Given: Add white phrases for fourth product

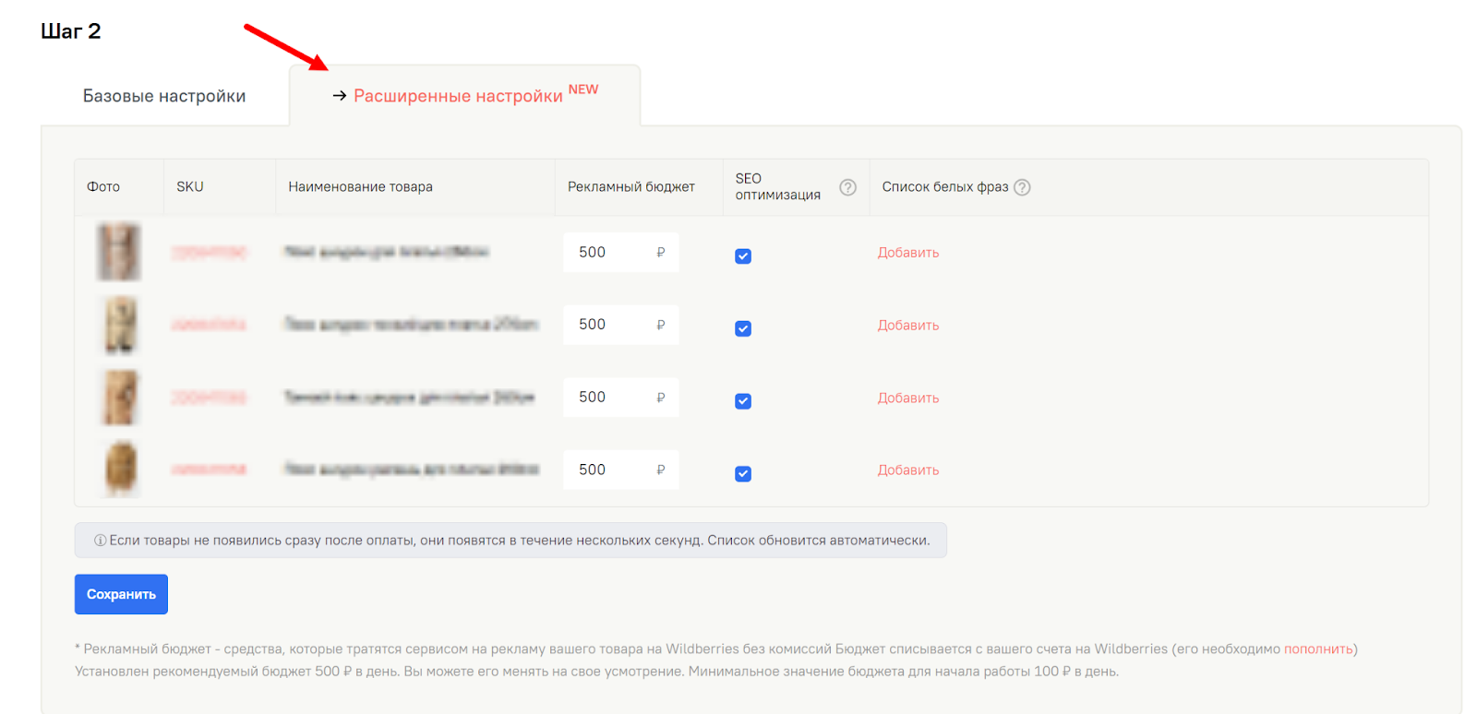Looking at the screenshot, I should pos(907,470).
